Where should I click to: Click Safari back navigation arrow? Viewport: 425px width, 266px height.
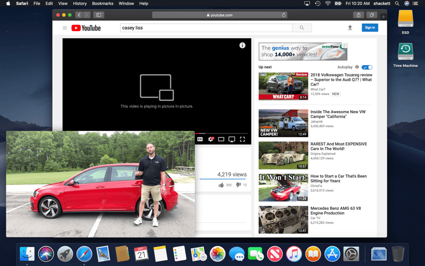79,15
